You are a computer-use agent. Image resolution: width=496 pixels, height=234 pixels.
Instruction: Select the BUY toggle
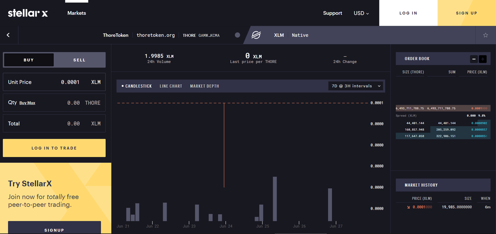pyautogui.click(x=29, y=60)
